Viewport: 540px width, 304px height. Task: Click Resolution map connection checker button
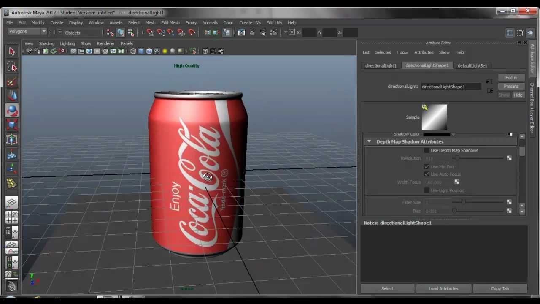pyautogui.click(x=509, y=158)
